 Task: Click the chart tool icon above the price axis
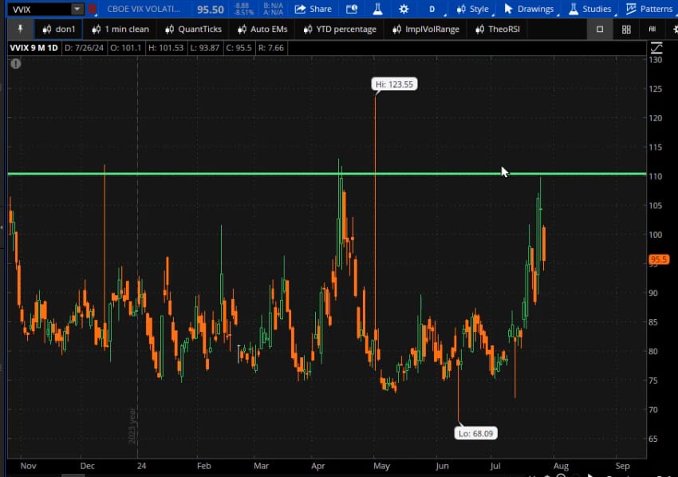pyautogui.click(x=656, y=48)
